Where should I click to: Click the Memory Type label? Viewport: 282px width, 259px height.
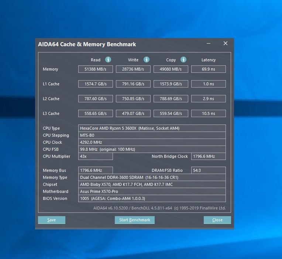click(x=55, y=177)
